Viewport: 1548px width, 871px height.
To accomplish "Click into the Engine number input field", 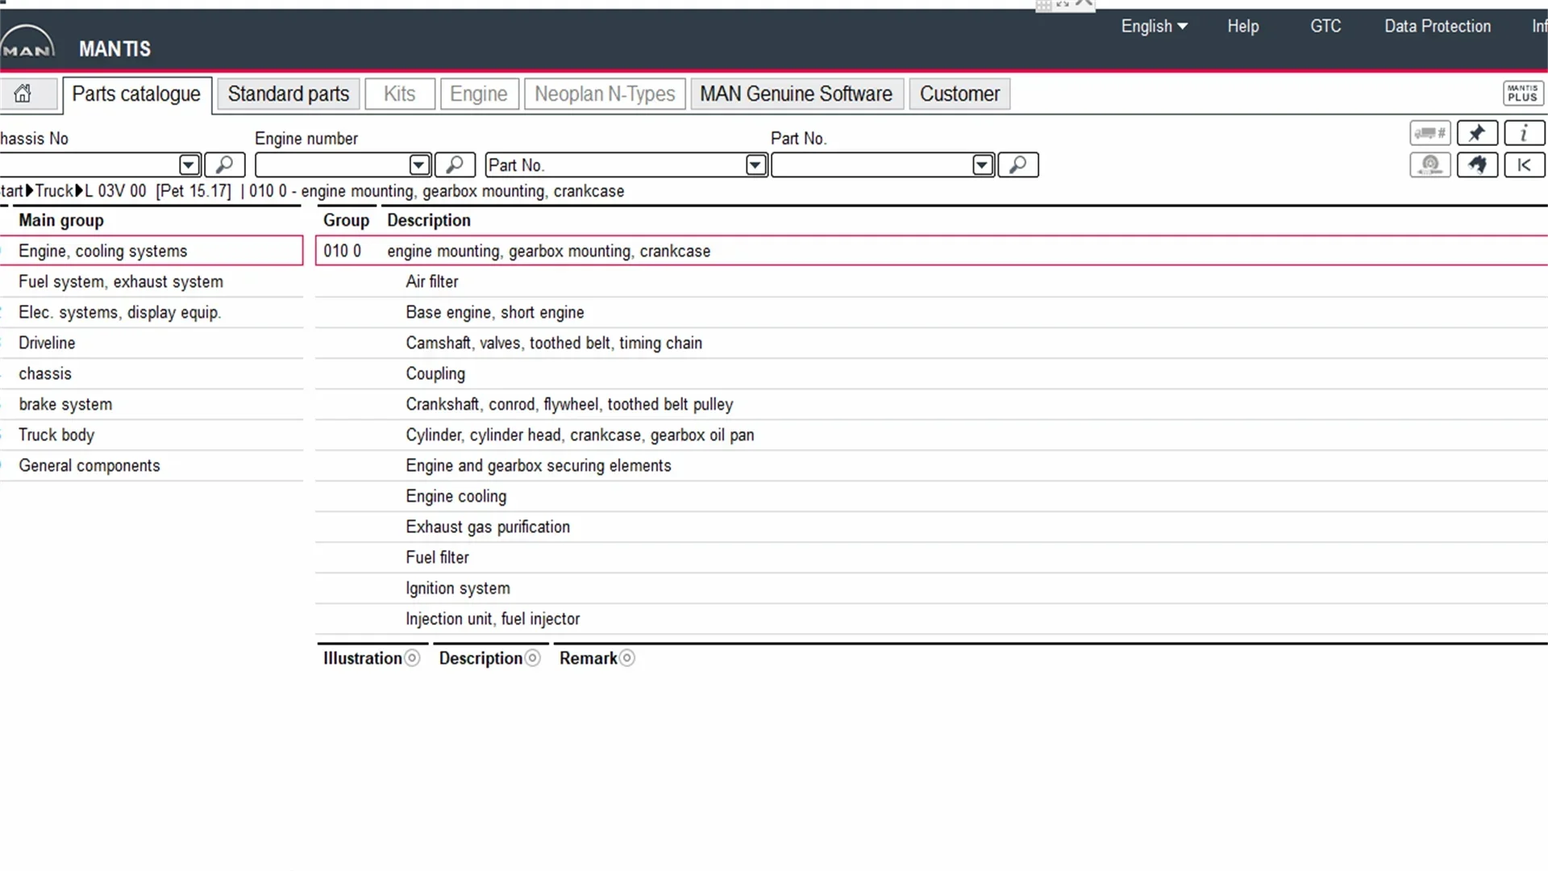I will click(331, 165).
